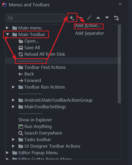Select the Back arrow tree item
Image resolution: width=132 pixels, height=165 pixels.
[26, 74]
